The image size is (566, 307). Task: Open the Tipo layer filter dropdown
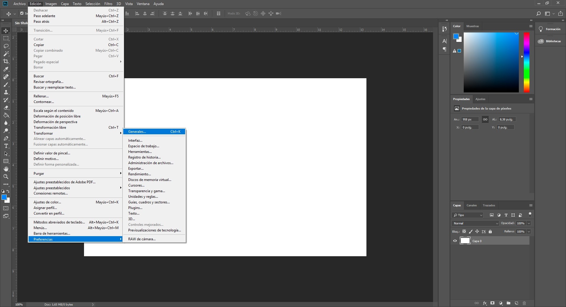pyautogui.click(x=468, y=215)
